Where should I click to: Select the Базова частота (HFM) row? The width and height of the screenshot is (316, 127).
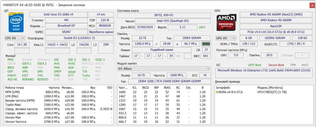(58, 100)
